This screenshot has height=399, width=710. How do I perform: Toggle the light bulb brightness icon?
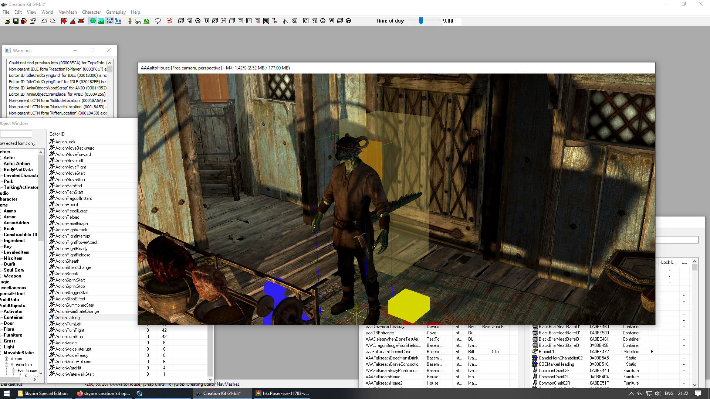click(x=130, y=21)
